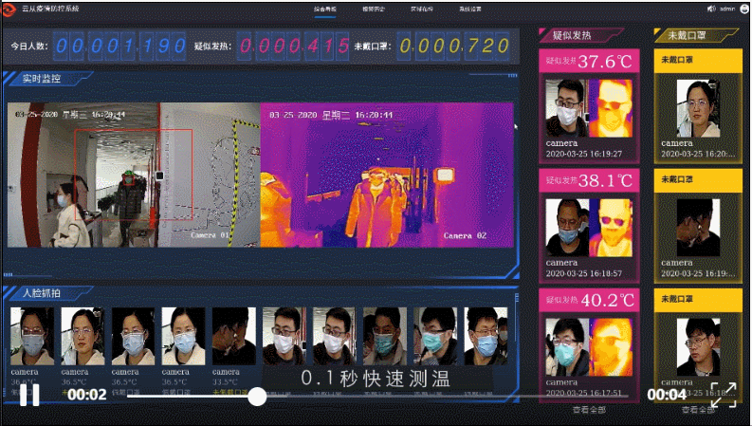This screenshot has height=426, width=752.
Task: Click the 00:04 total duration label
Action: (667, 395)
